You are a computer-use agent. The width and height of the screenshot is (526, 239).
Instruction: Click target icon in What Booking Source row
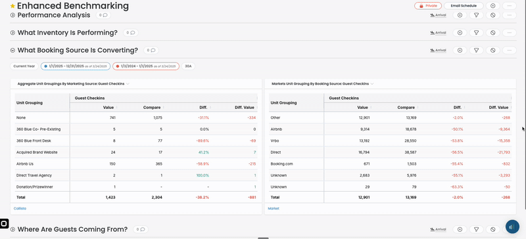(x=460, y=51)
